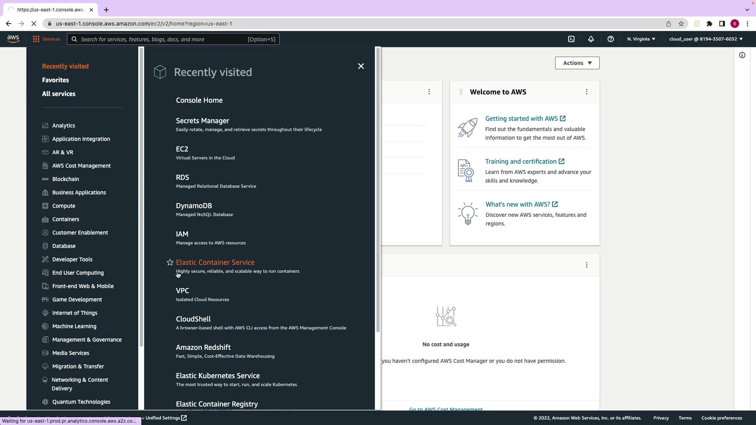Open the Actions dropdown button
Screen dimensions: 756x425
coord(577,63)
